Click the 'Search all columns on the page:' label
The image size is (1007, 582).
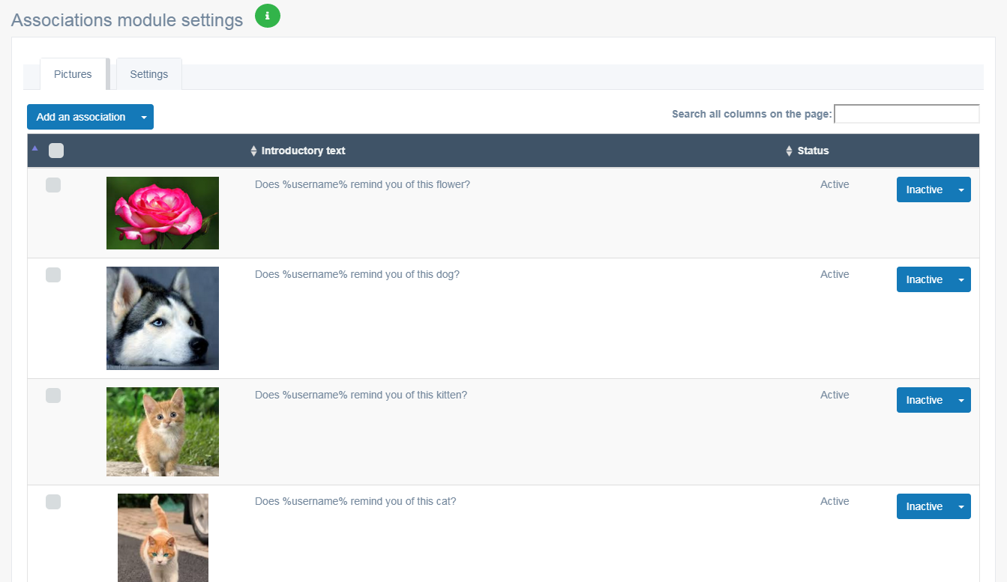(752, 114)
